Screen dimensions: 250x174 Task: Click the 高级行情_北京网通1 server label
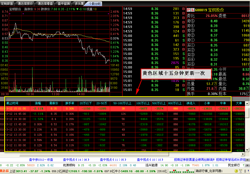(209, 171)
